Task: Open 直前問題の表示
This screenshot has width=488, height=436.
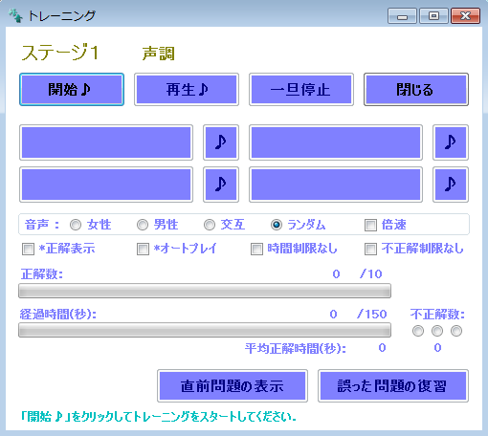Action: pyautogui.click(x=233, y=385)
